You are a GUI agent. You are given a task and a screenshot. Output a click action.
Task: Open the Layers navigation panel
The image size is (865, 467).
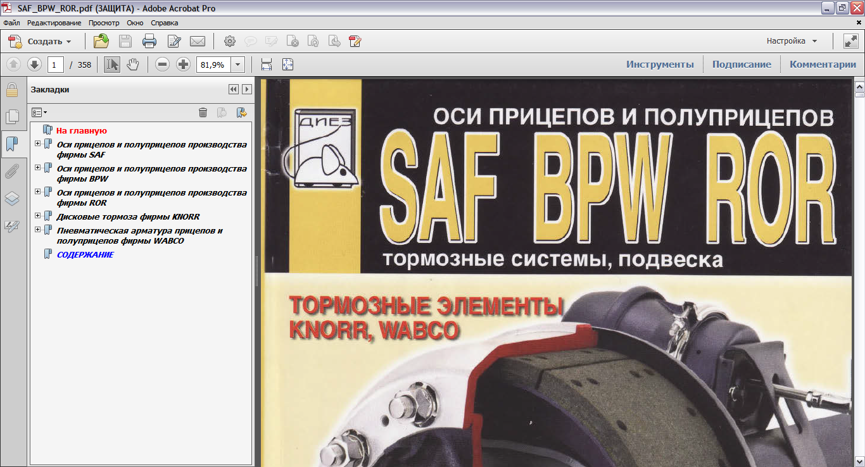click(11, 199)
